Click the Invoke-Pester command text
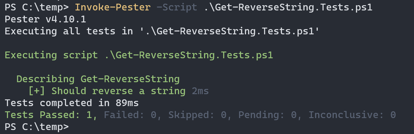This screenshot has width=414, height=134. 113,7
